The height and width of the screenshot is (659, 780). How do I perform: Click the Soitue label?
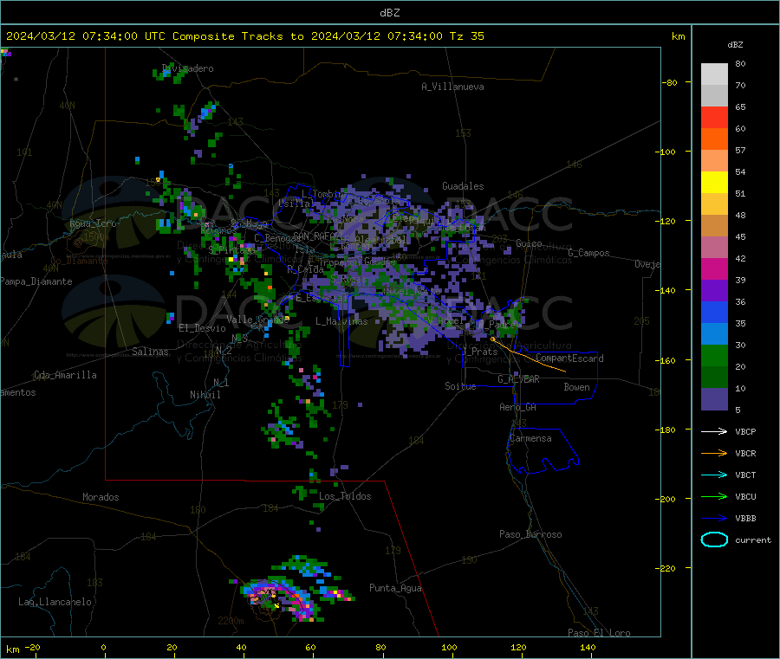coord(460,385)
